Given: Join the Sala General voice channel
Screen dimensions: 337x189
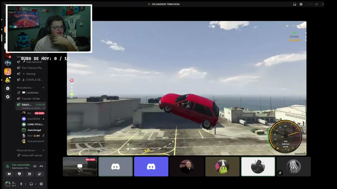Looking at the screenshot, I should (31, 62).
